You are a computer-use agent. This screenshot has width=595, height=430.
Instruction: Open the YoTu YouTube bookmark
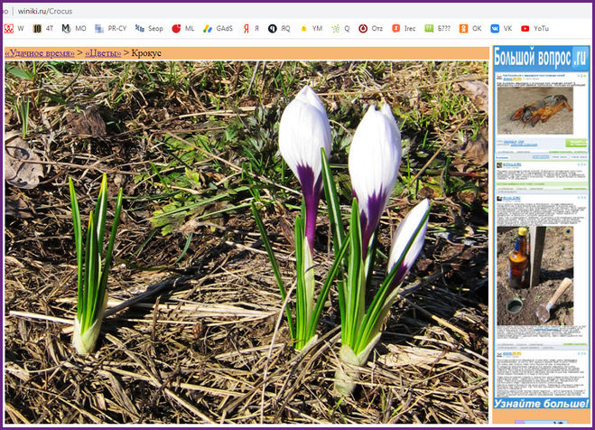tap(535, 29)
